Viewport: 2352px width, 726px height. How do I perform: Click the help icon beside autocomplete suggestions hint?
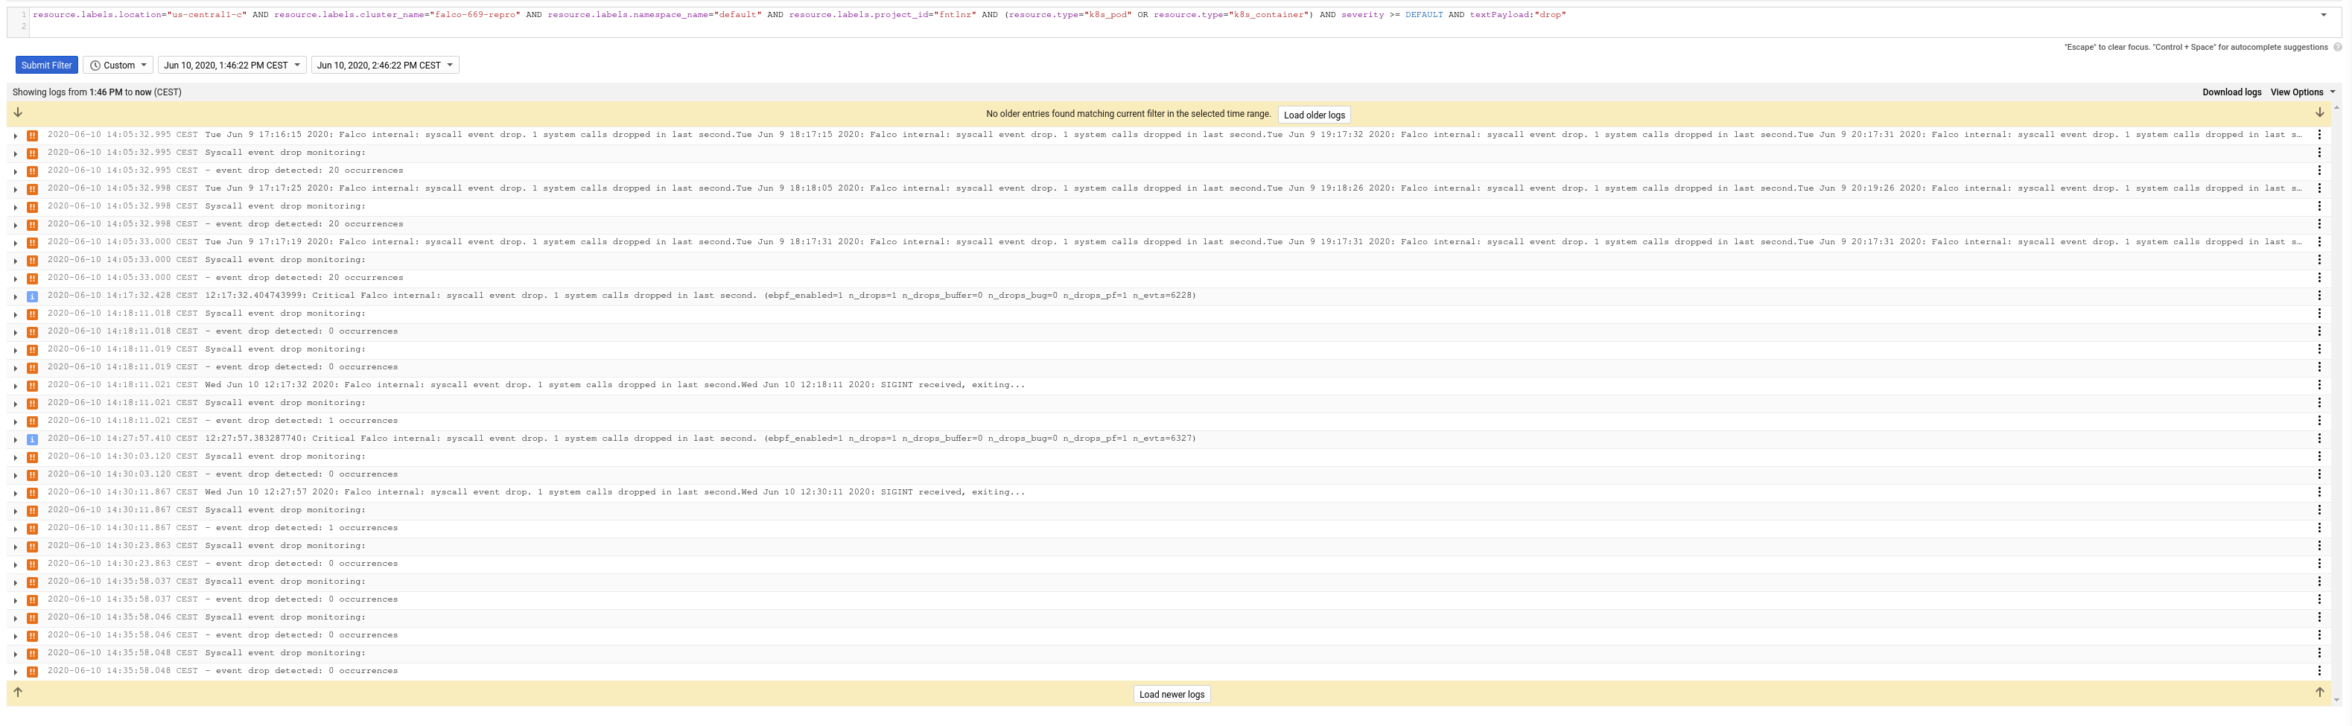[x=2337, y=48]
